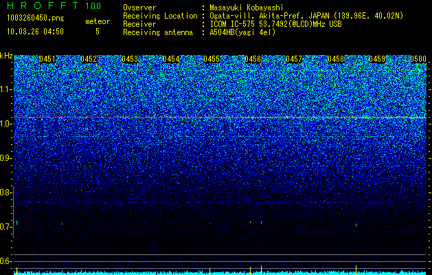The height and width of the screenshot is (275, 432).
Task: Click the 0.8 frequency axis label
Action: click(x=6, y=192)
